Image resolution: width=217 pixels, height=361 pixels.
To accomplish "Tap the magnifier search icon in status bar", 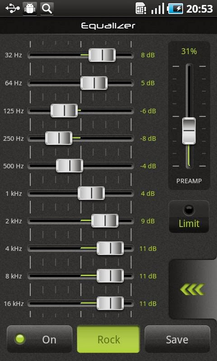I will coord(47,9).
